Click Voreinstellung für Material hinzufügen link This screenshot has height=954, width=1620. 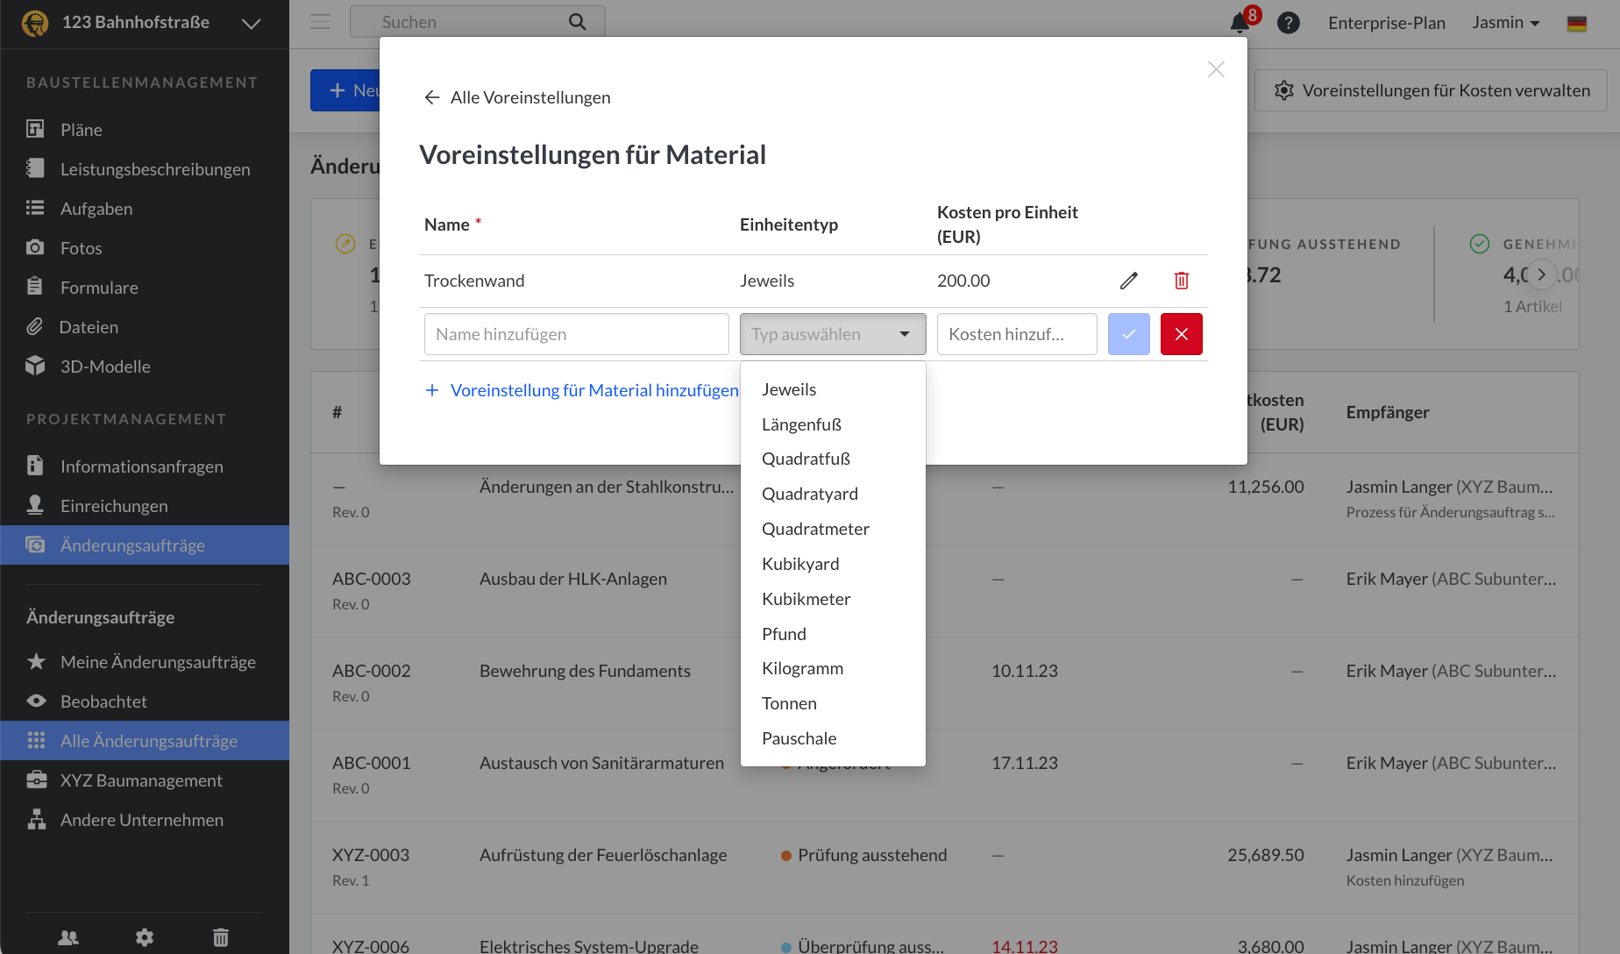click(581, 390)
